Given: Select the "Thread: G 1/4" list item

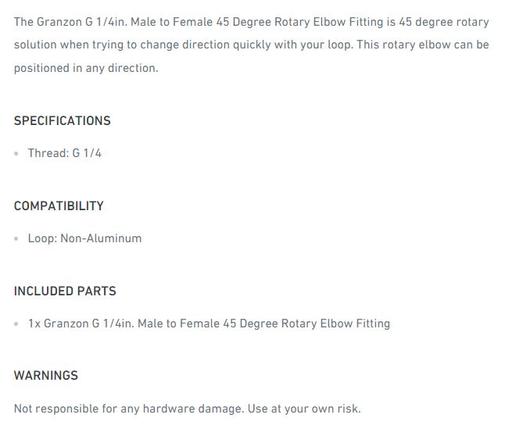Looking at the screenshot, I should pyautogui.click(x=65, y=153).
